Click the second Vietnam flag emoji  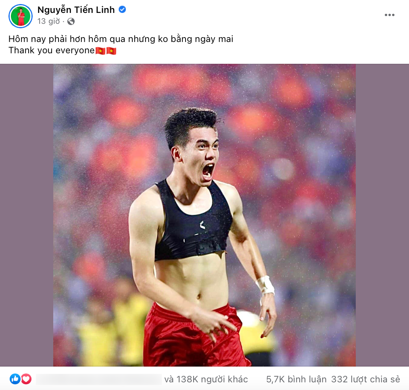[111, 51]
